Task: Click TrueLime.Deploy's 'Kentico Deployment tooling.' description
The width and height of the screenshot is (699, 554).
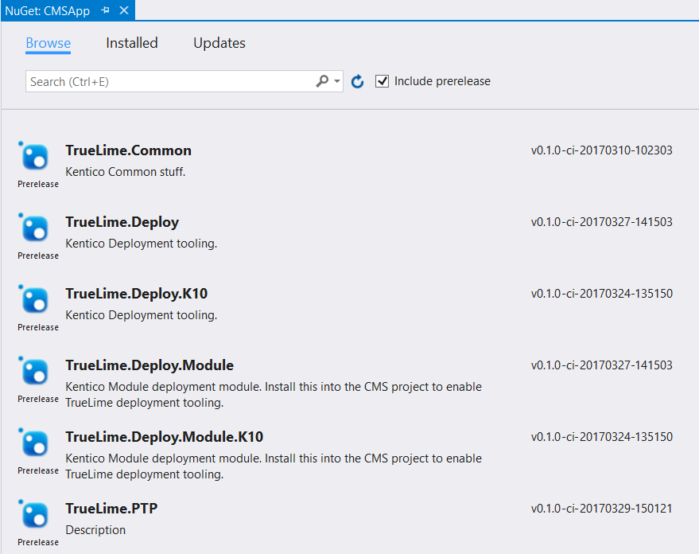Action: point(142,244)
